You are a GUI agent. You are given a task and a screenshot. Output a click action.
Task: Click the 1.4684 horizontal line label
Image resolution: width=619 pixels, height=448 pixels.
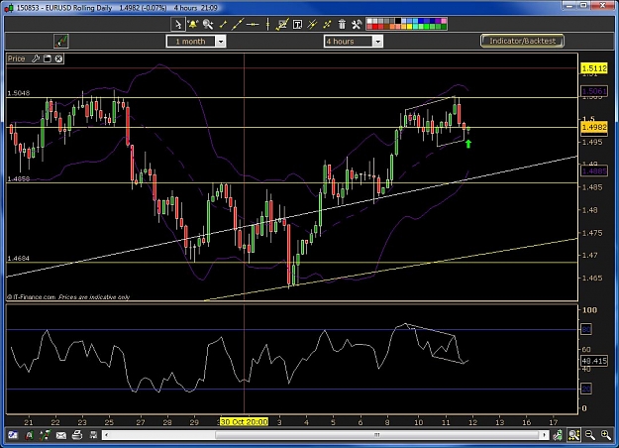pos(19,259)
